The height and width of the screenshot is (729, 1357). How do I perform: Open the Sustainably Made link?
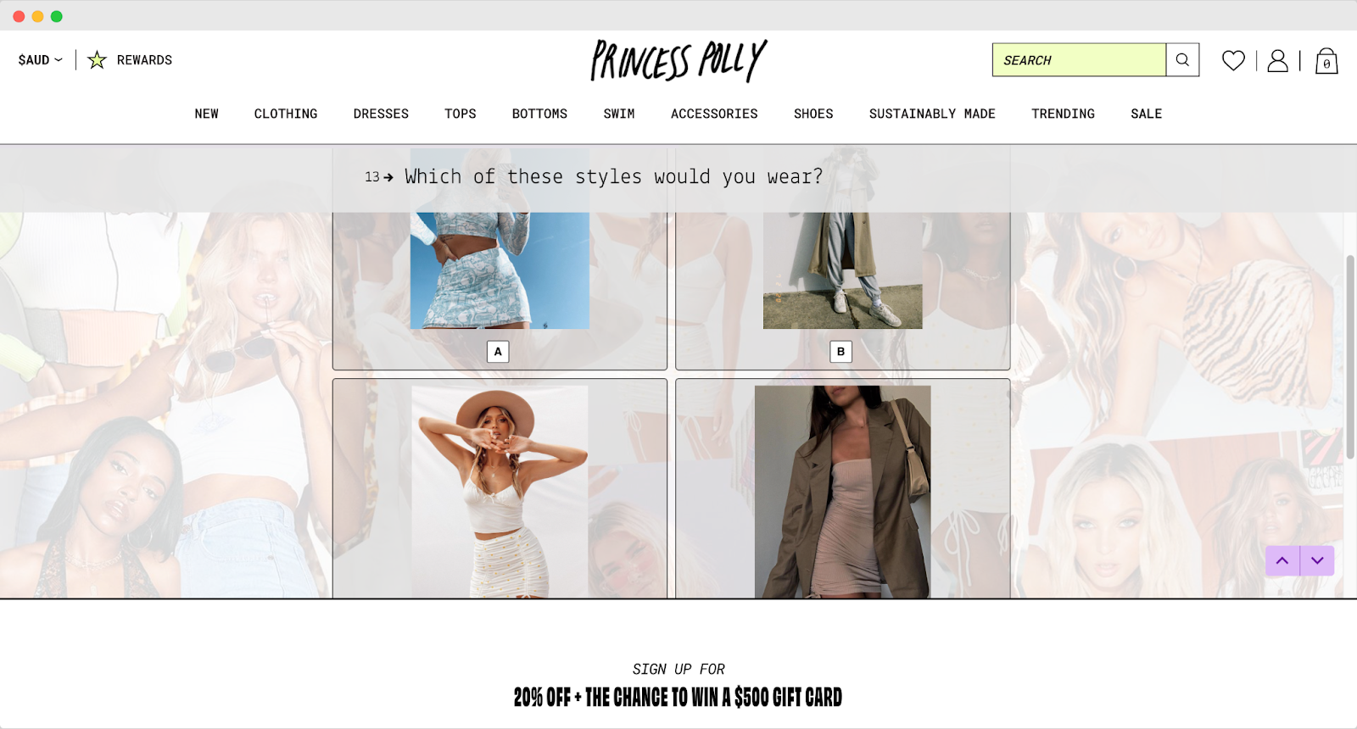pos(932,114)
